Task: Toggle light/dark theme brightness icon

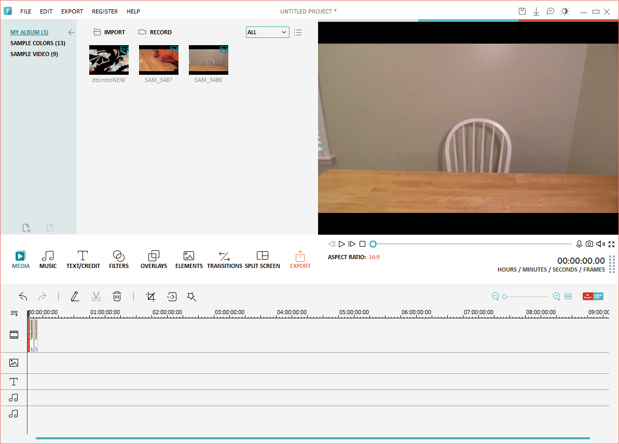Action: coord(565,11)
